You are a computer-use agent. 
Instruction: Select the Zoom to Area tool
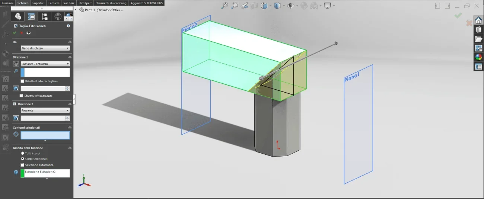click(x=235, y=6)
